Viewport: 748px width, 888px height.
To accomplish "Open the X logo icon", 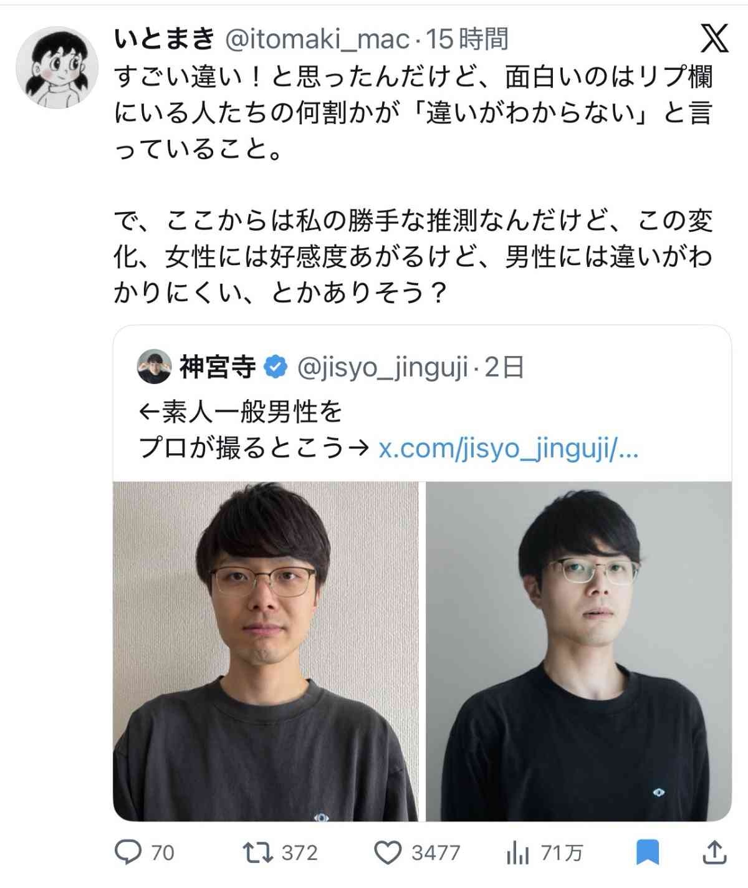I will pyautogui.click(x=714, y=39).
